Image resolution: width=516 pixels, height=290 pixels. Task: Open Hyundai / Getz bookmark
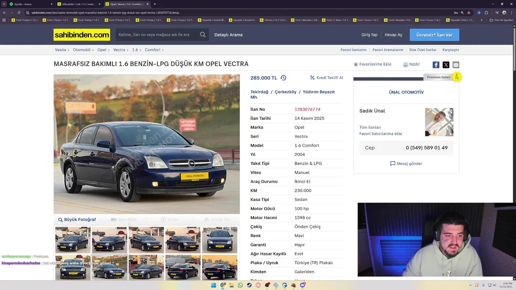[x=460, y=20]
